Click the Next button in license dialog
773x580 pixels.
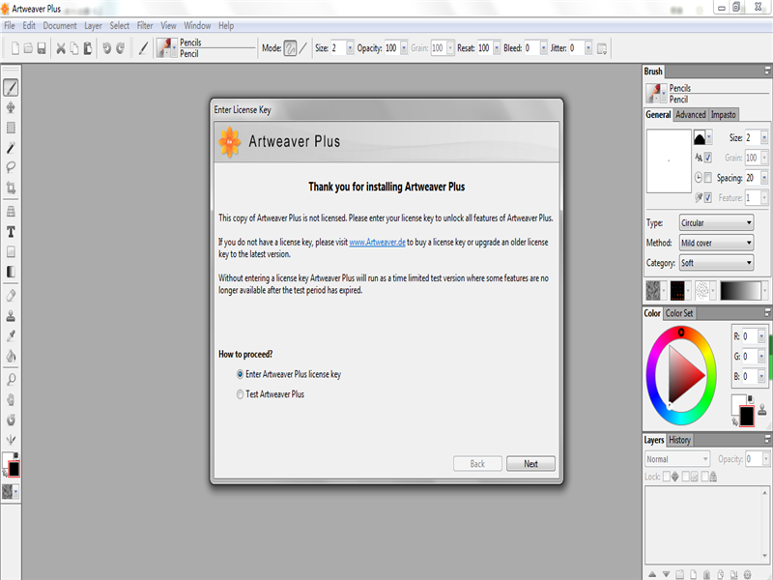(x=530, y=464)
